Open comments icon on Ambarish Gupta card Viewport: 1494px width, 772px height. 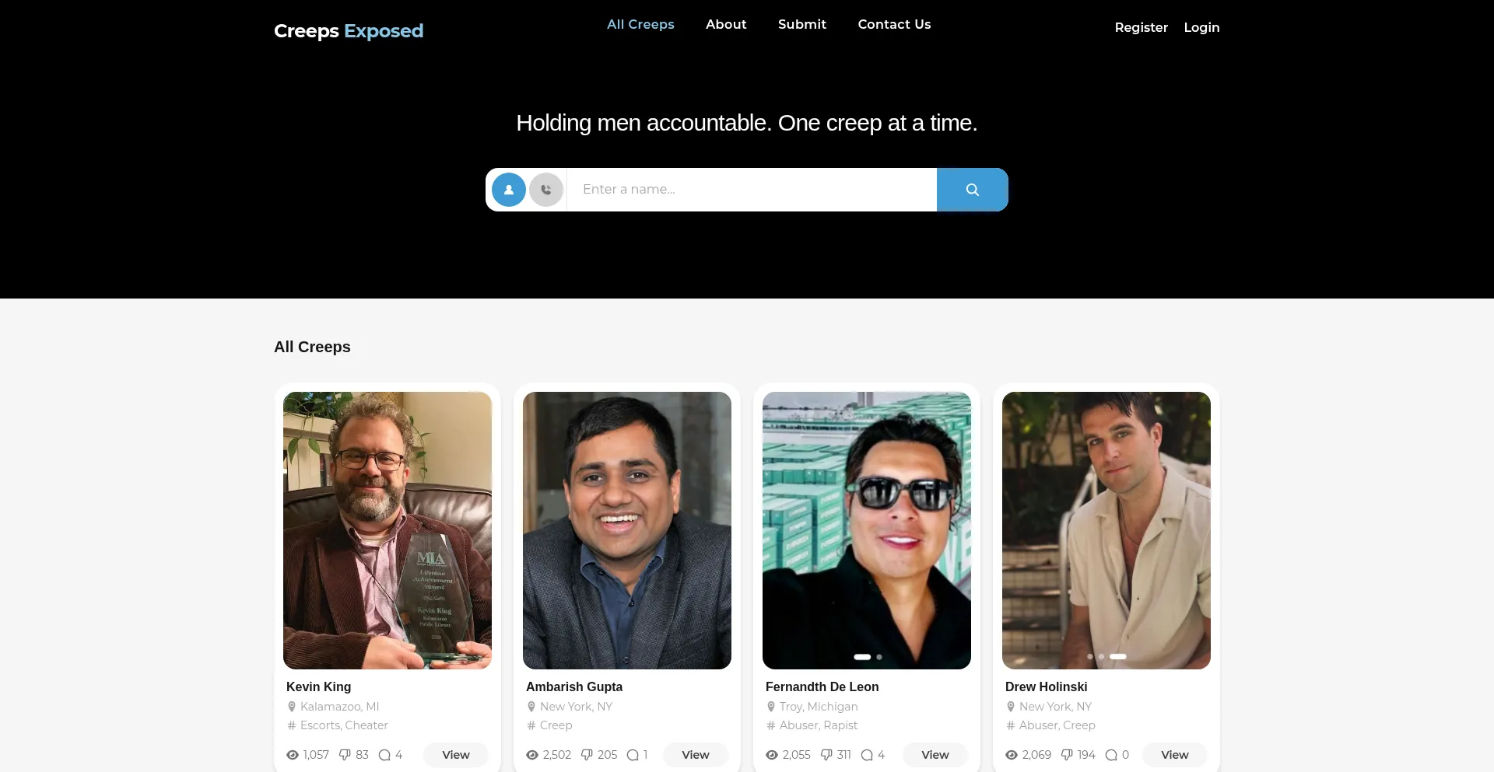click(633, 755)
